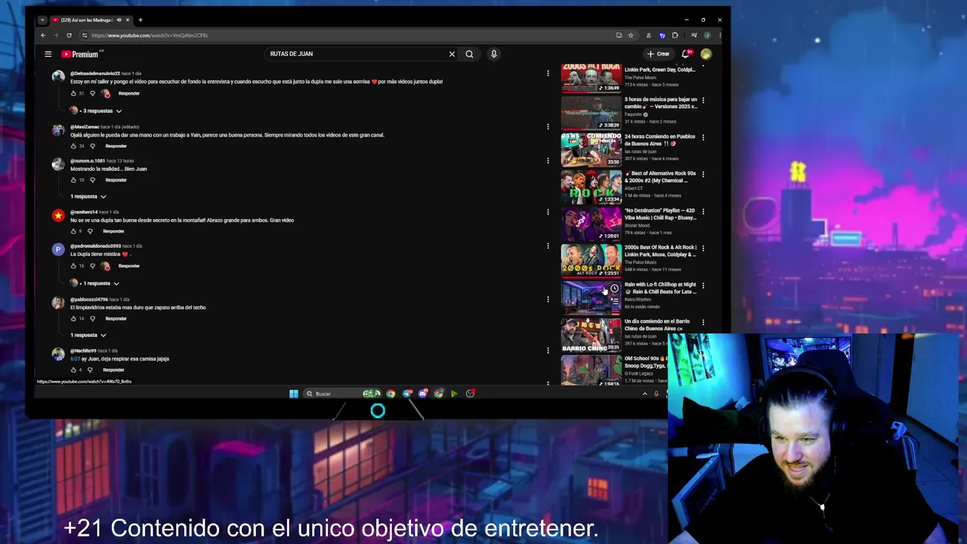Install or cast page icon in address bar
The width and height of the screenshot is (967, 544).
click(x=619, y=36)
